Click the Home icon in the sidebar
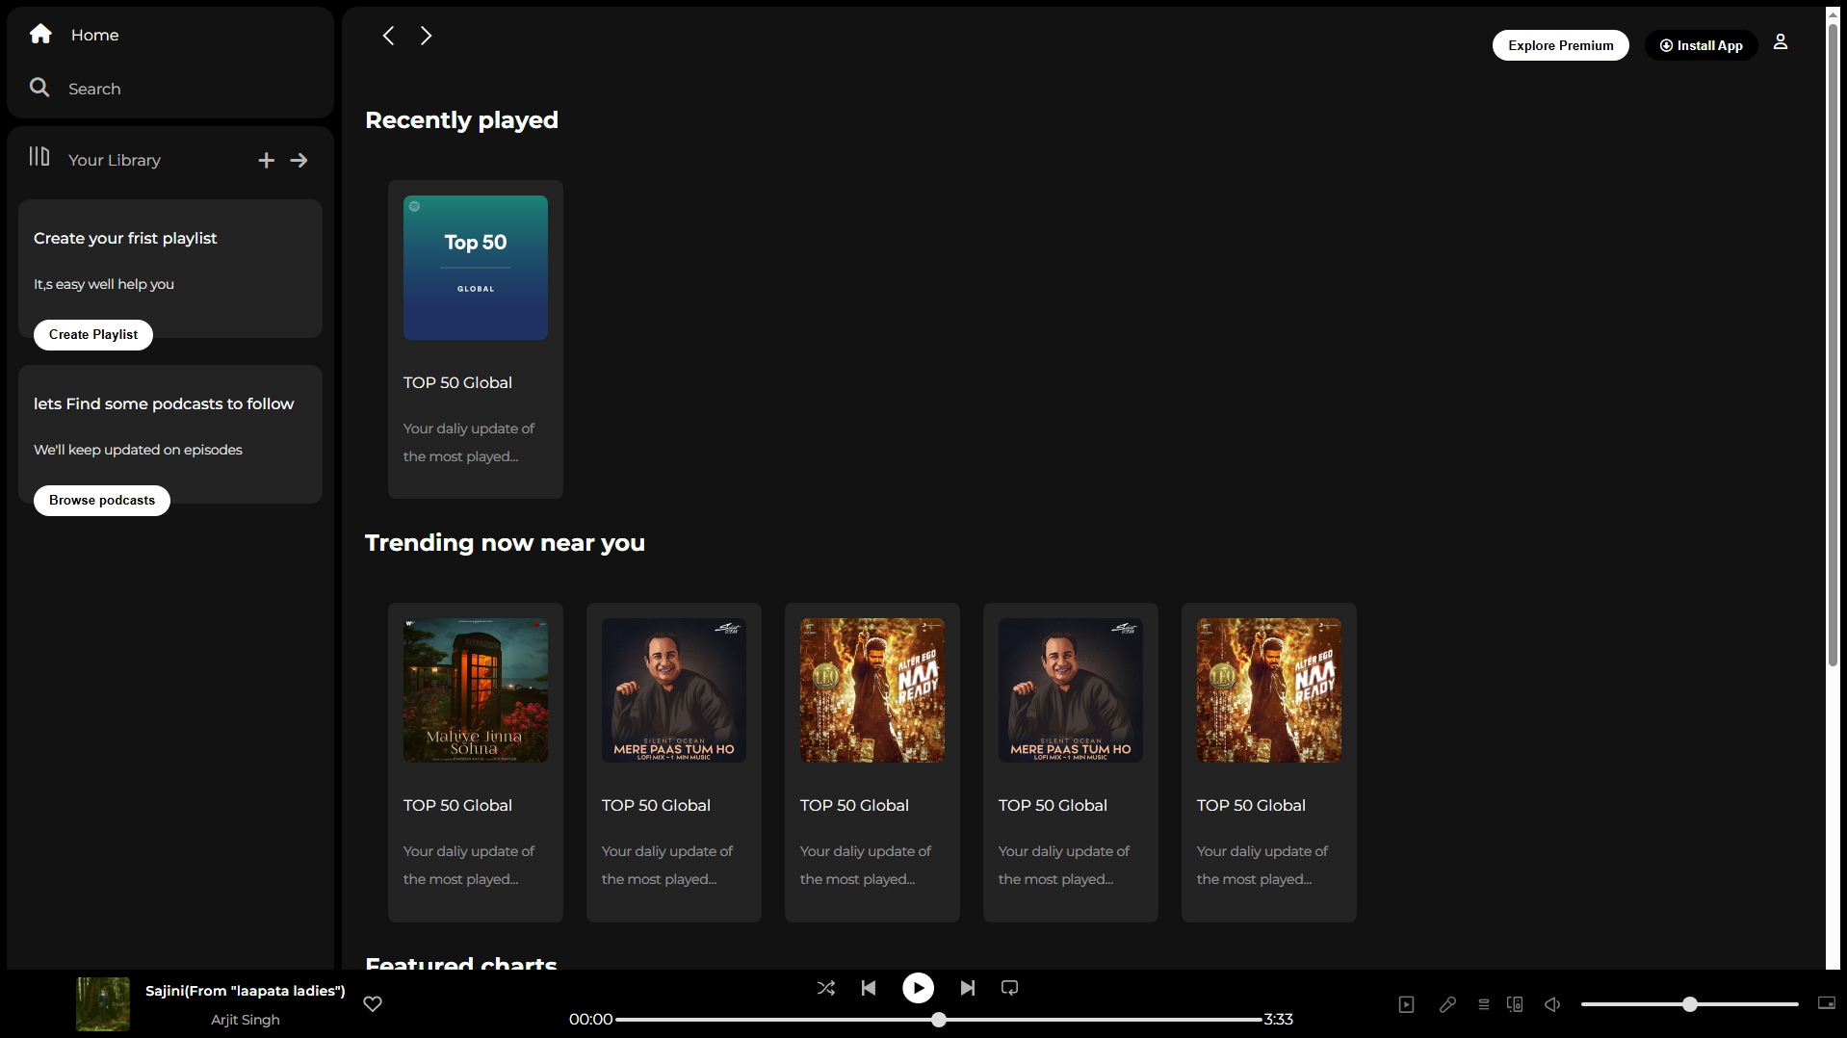 [40, 35]
